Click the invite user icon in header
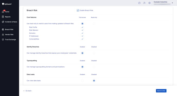Image resolution: width=177 pixels, height=96 pixels. pos(144,3)
